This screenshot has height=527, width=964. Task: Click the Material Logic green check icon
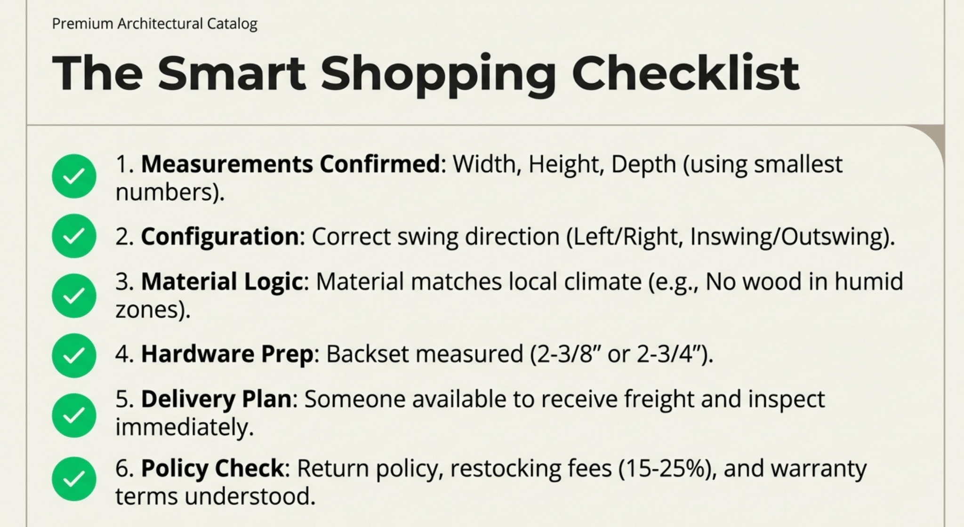pos(74,295)
